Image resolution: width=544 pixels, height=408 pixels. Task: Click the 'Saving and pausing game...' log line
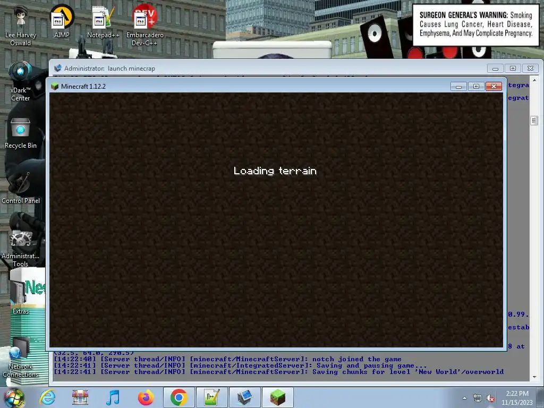click(240, 365)
